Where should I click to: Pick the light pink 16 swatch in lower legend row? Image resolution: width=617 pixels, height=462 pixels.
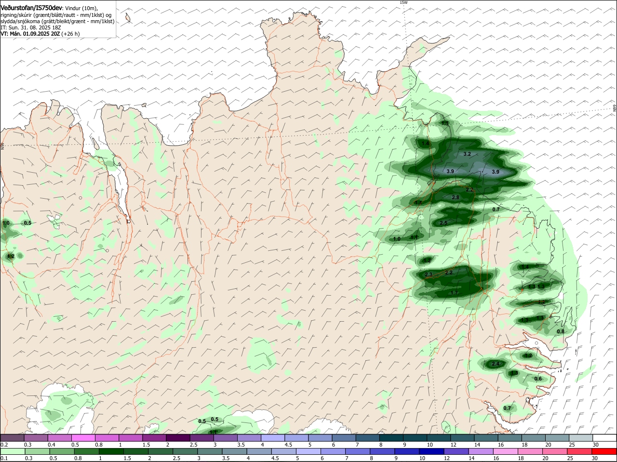(506, 451)
